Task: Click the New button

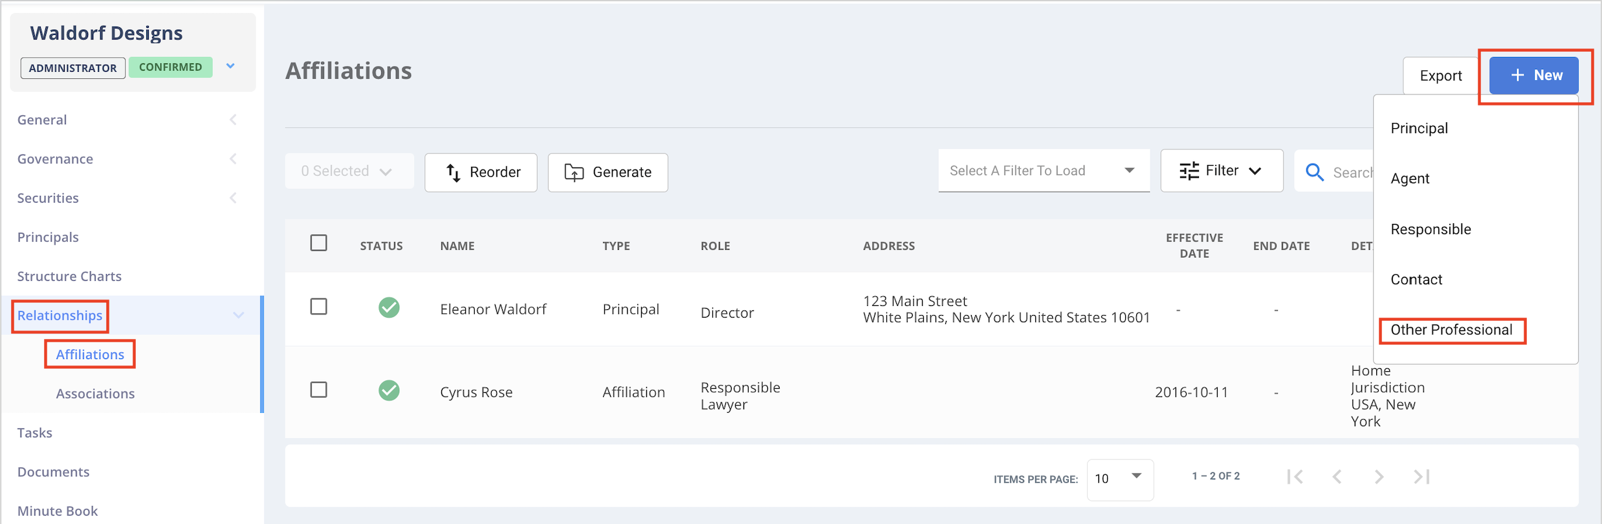Action: point(1534,76)
